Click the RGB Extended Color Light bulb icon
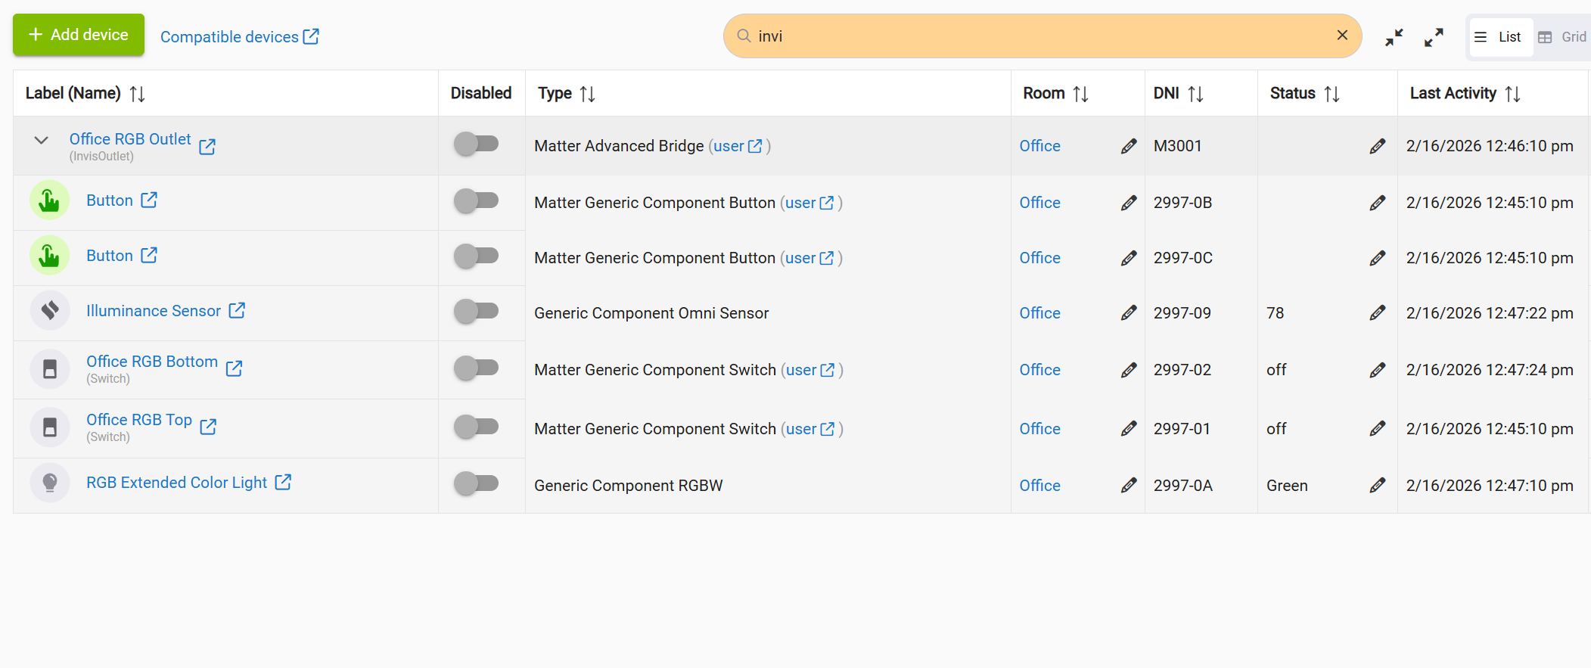 [x=50, y=483]
